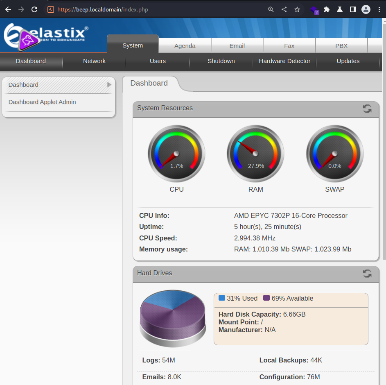Viewport: 386px width, 385px height.
Task: Click the SWAP gauge showing 0.0%
Action: (x=335, y=154)
